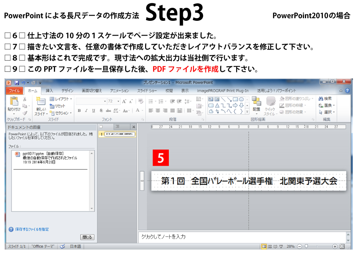This screenshot has width=357, height=254.
Task: Apply text shadow effect
Action: (101, 111)
